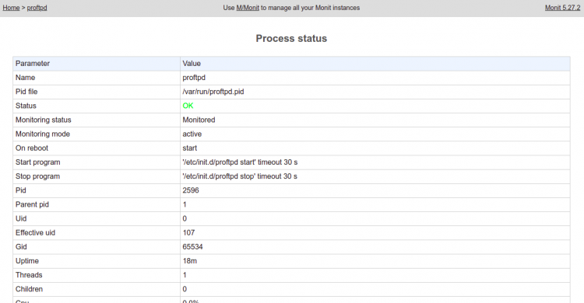Image resolution: width=584 pixels, height=303 pixels.
Task: Select the Start program label
Action: (37, 162)
